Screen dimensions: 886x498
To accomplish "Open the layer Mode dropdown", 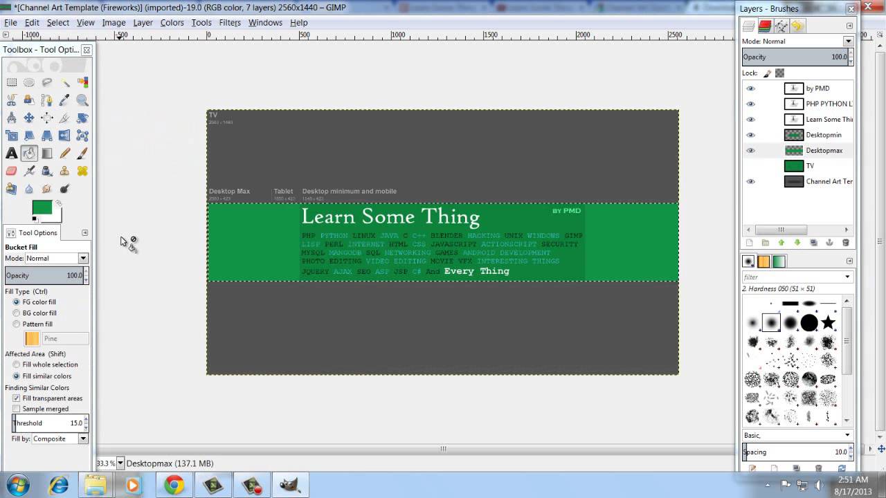I will [x=848, y=41].
